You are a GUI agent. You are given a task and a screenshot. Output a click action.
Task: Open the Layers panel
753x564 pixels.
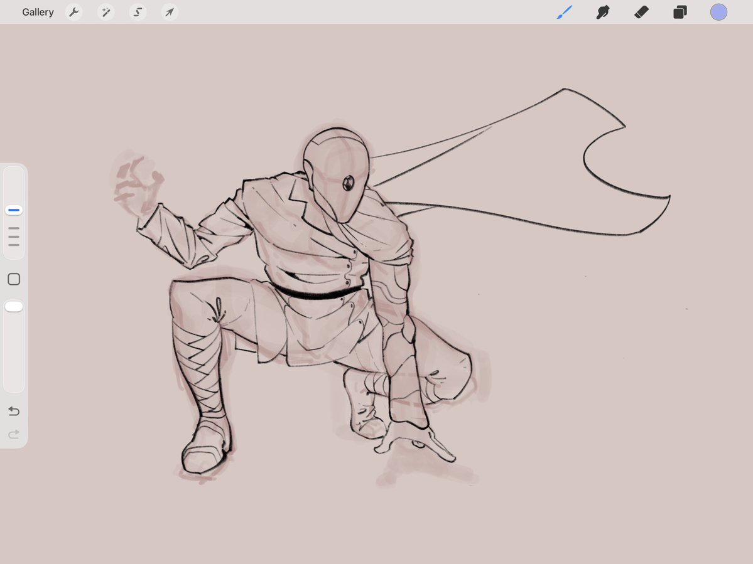(x=680, y=12)
